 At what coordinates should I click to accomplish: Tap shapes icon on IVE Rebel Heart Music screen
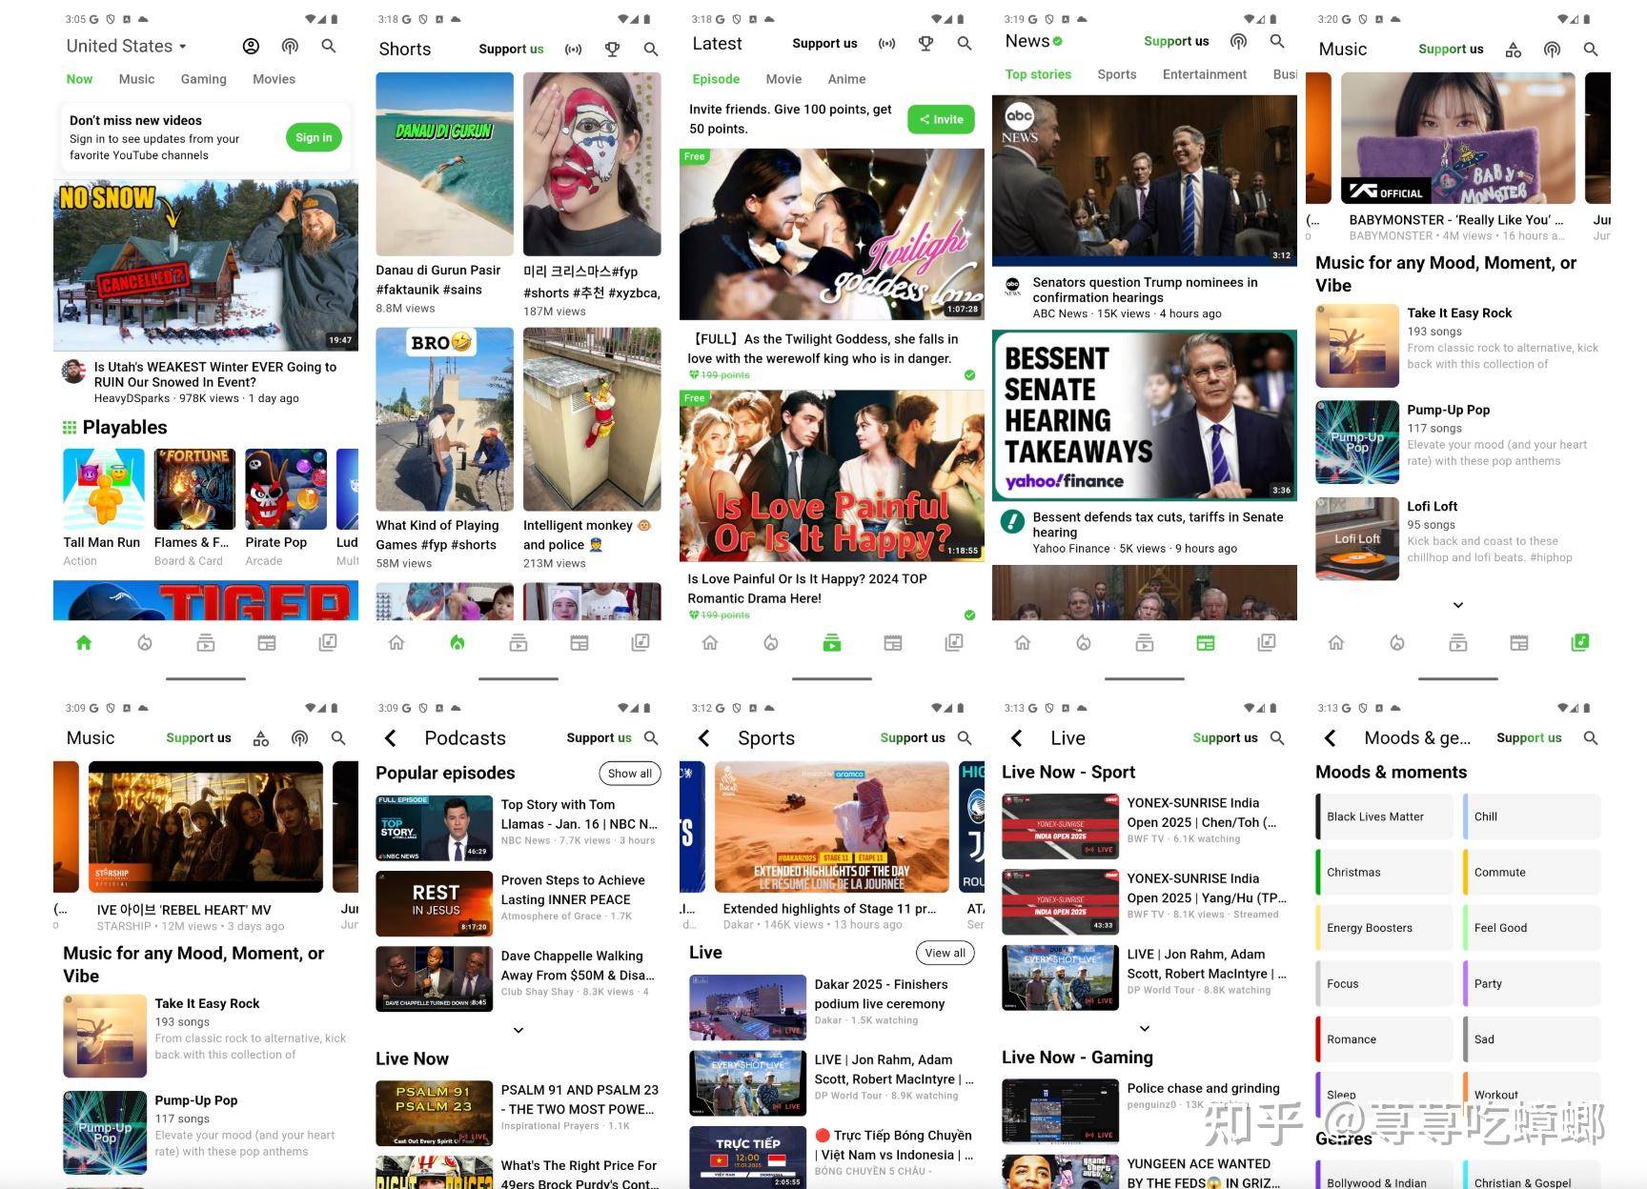[261, 738]
